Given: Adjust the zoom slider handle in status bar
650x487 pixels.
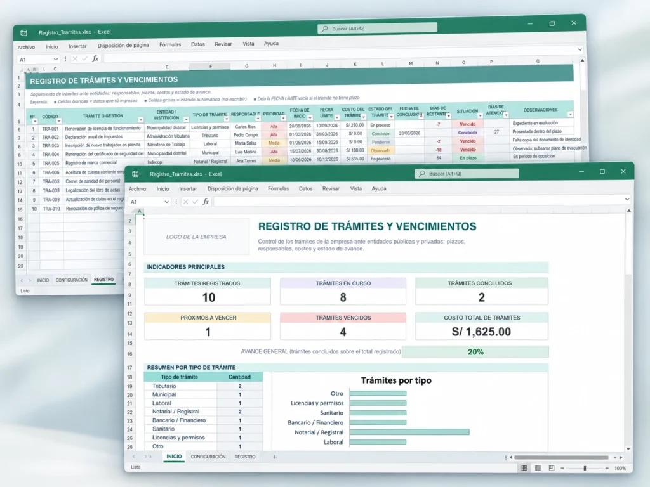Looking at the screenshot, I should [585, 468].
